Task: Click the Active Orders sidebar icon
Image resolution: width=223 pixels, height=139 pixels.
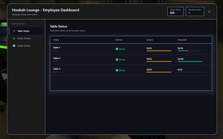Action: [14, 38]
